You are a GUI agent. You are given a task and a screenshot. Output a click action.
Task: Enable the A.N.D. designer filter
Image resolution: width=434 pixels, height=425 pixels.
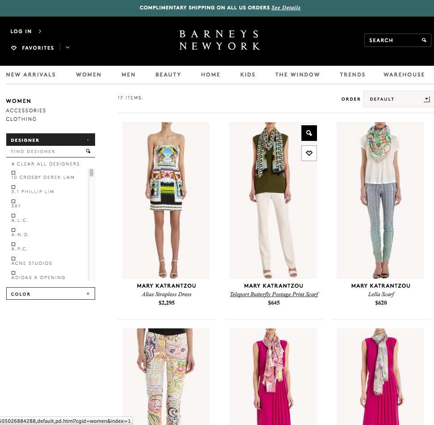pos(13,230)
